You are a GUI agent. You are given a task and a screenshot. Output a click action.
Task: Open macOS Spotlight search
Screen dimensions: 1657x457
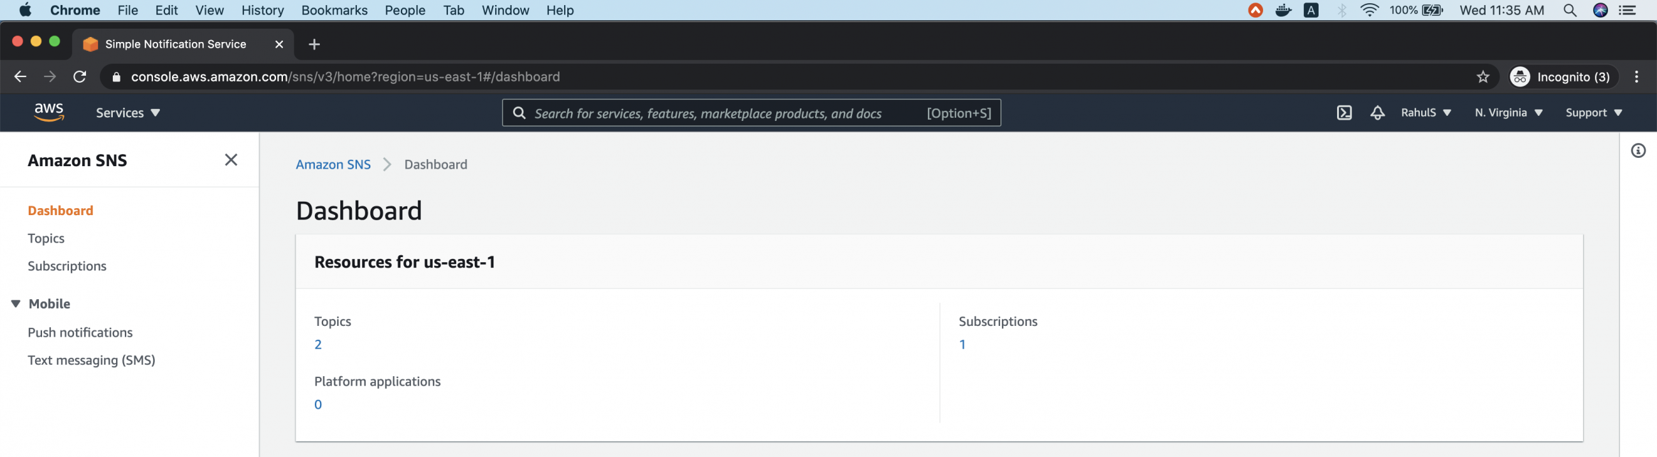(x=1570, y=10)
